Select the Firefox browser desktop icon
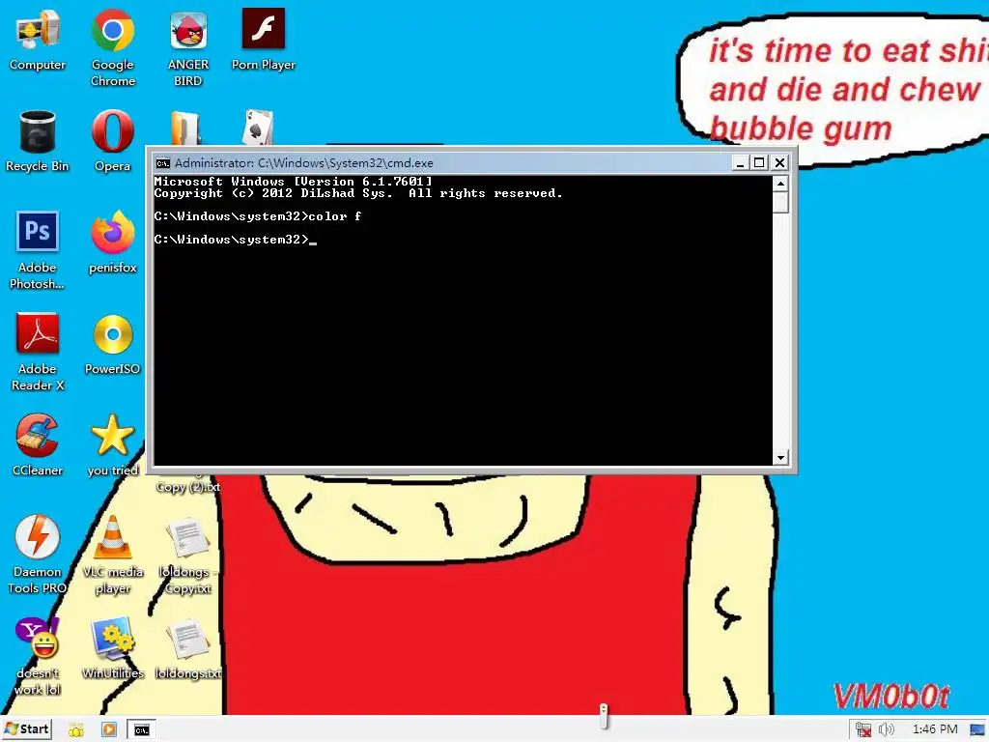Screen dimensions: 989x742 tap(112, 243)
